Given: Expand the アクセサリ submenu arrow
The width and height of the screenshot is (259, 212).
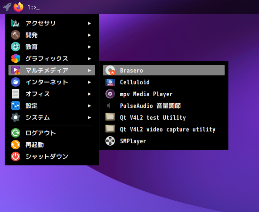Looking at the screenshot, I should (89, 23).
